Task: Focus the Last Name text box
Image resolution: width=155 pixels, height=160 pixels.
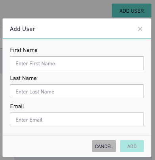Action: [x=77, y=91]
